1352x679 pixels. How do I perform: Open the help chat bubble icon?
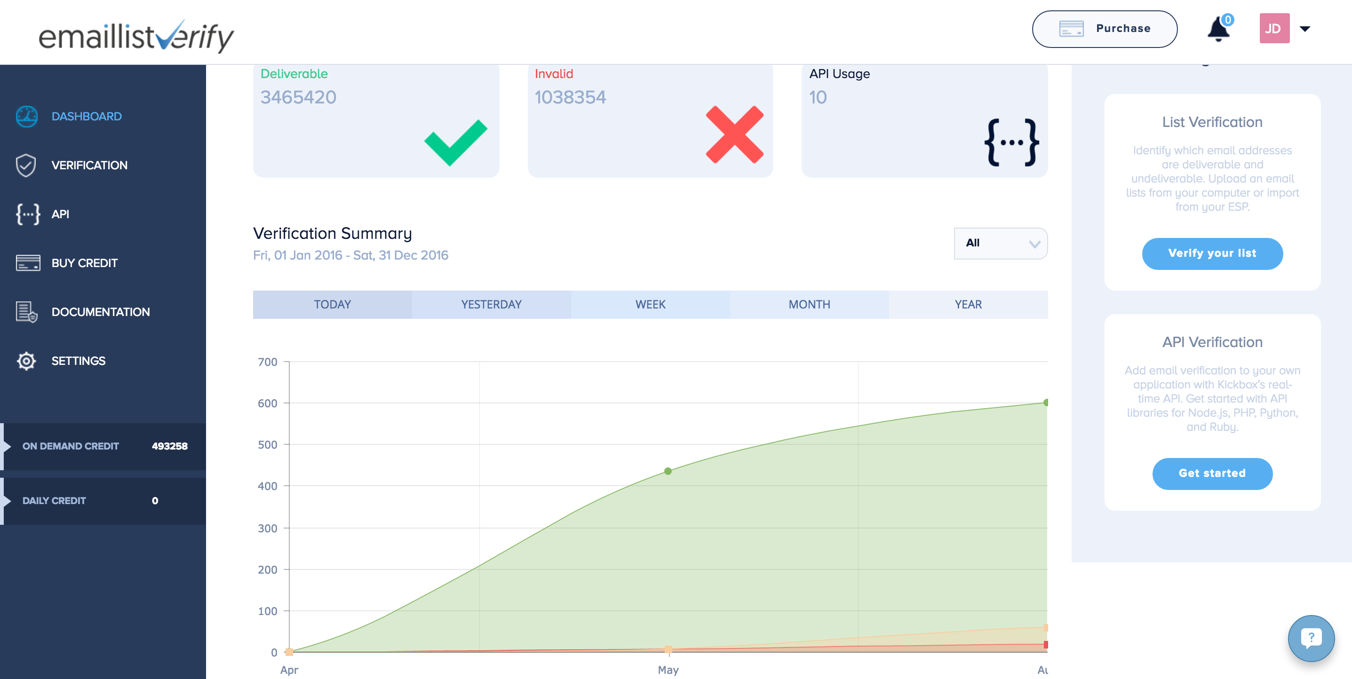1311,638
